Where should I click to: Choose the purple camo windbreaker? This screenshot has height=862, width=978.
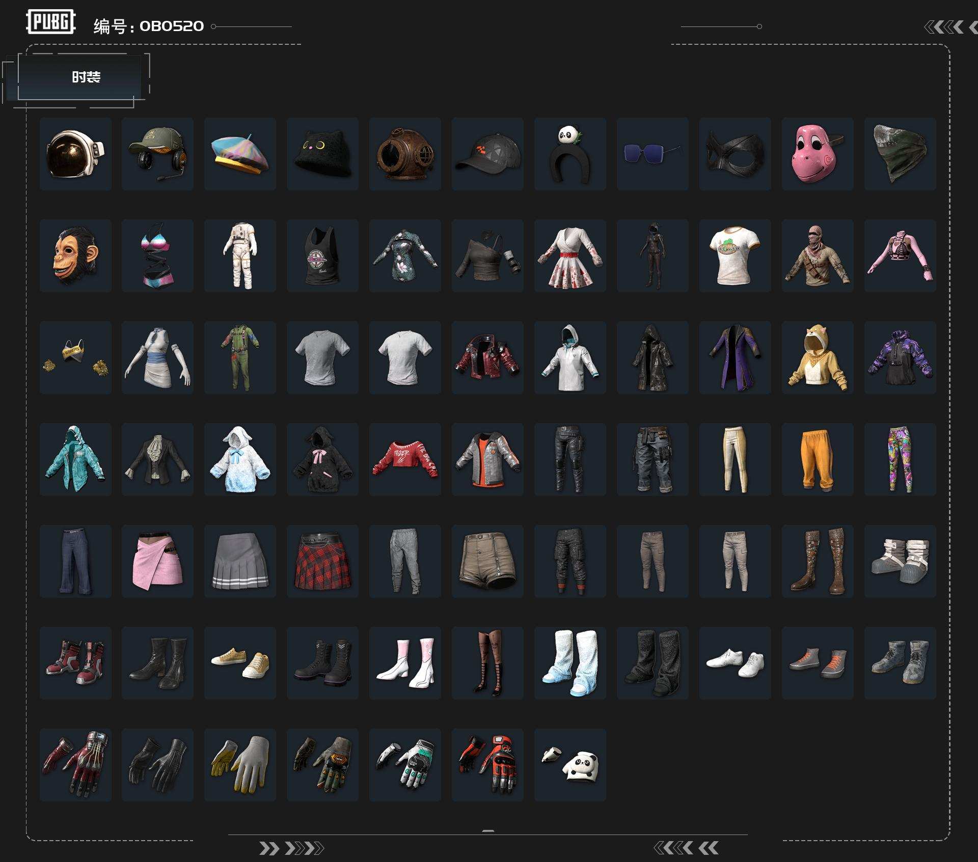[x=901, y=357]
